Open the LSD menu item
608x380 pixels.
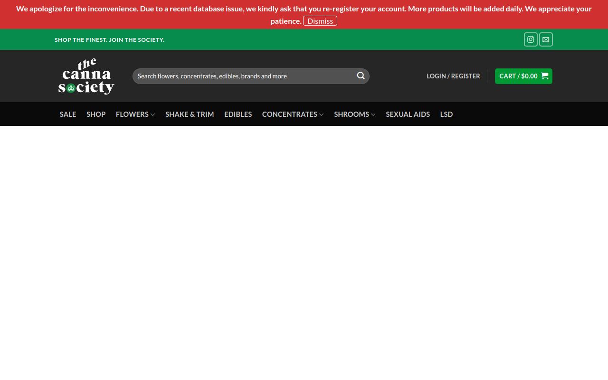point(446,114)
